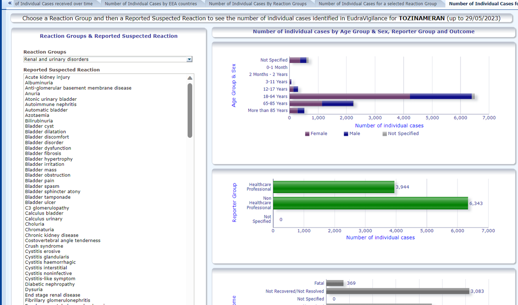The height and width of the screenshot is (305, 518).
Task: Open the Reaction Groups dropdown arrow
Action: pos(189,59)
